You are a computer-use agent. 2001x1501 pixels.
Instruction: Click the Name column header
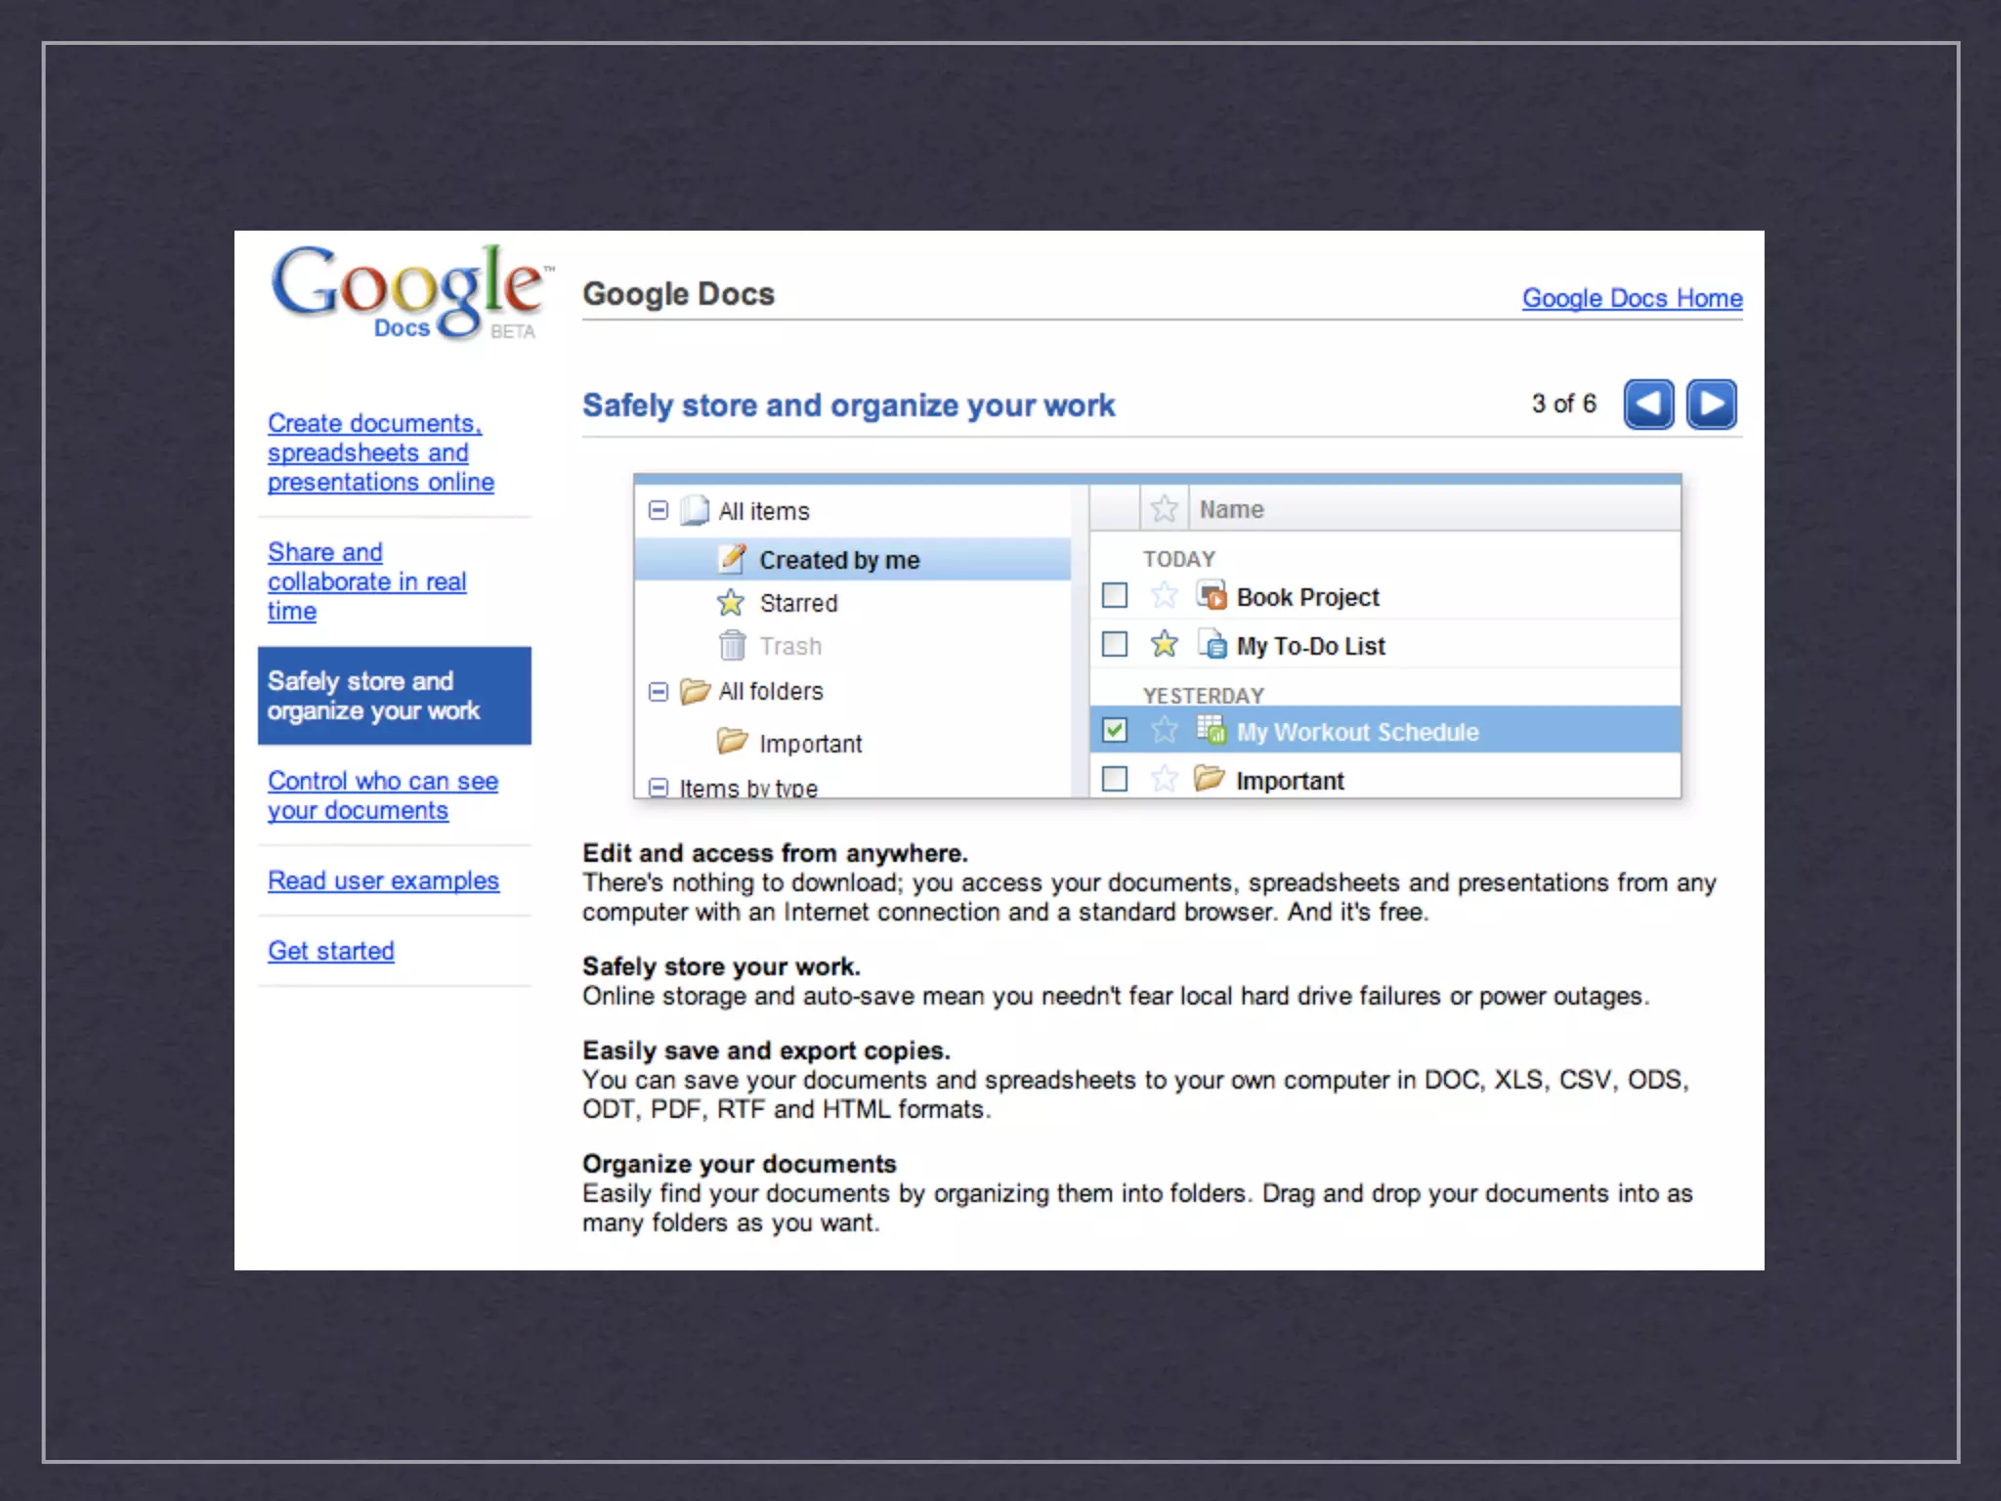(1231, 509)
